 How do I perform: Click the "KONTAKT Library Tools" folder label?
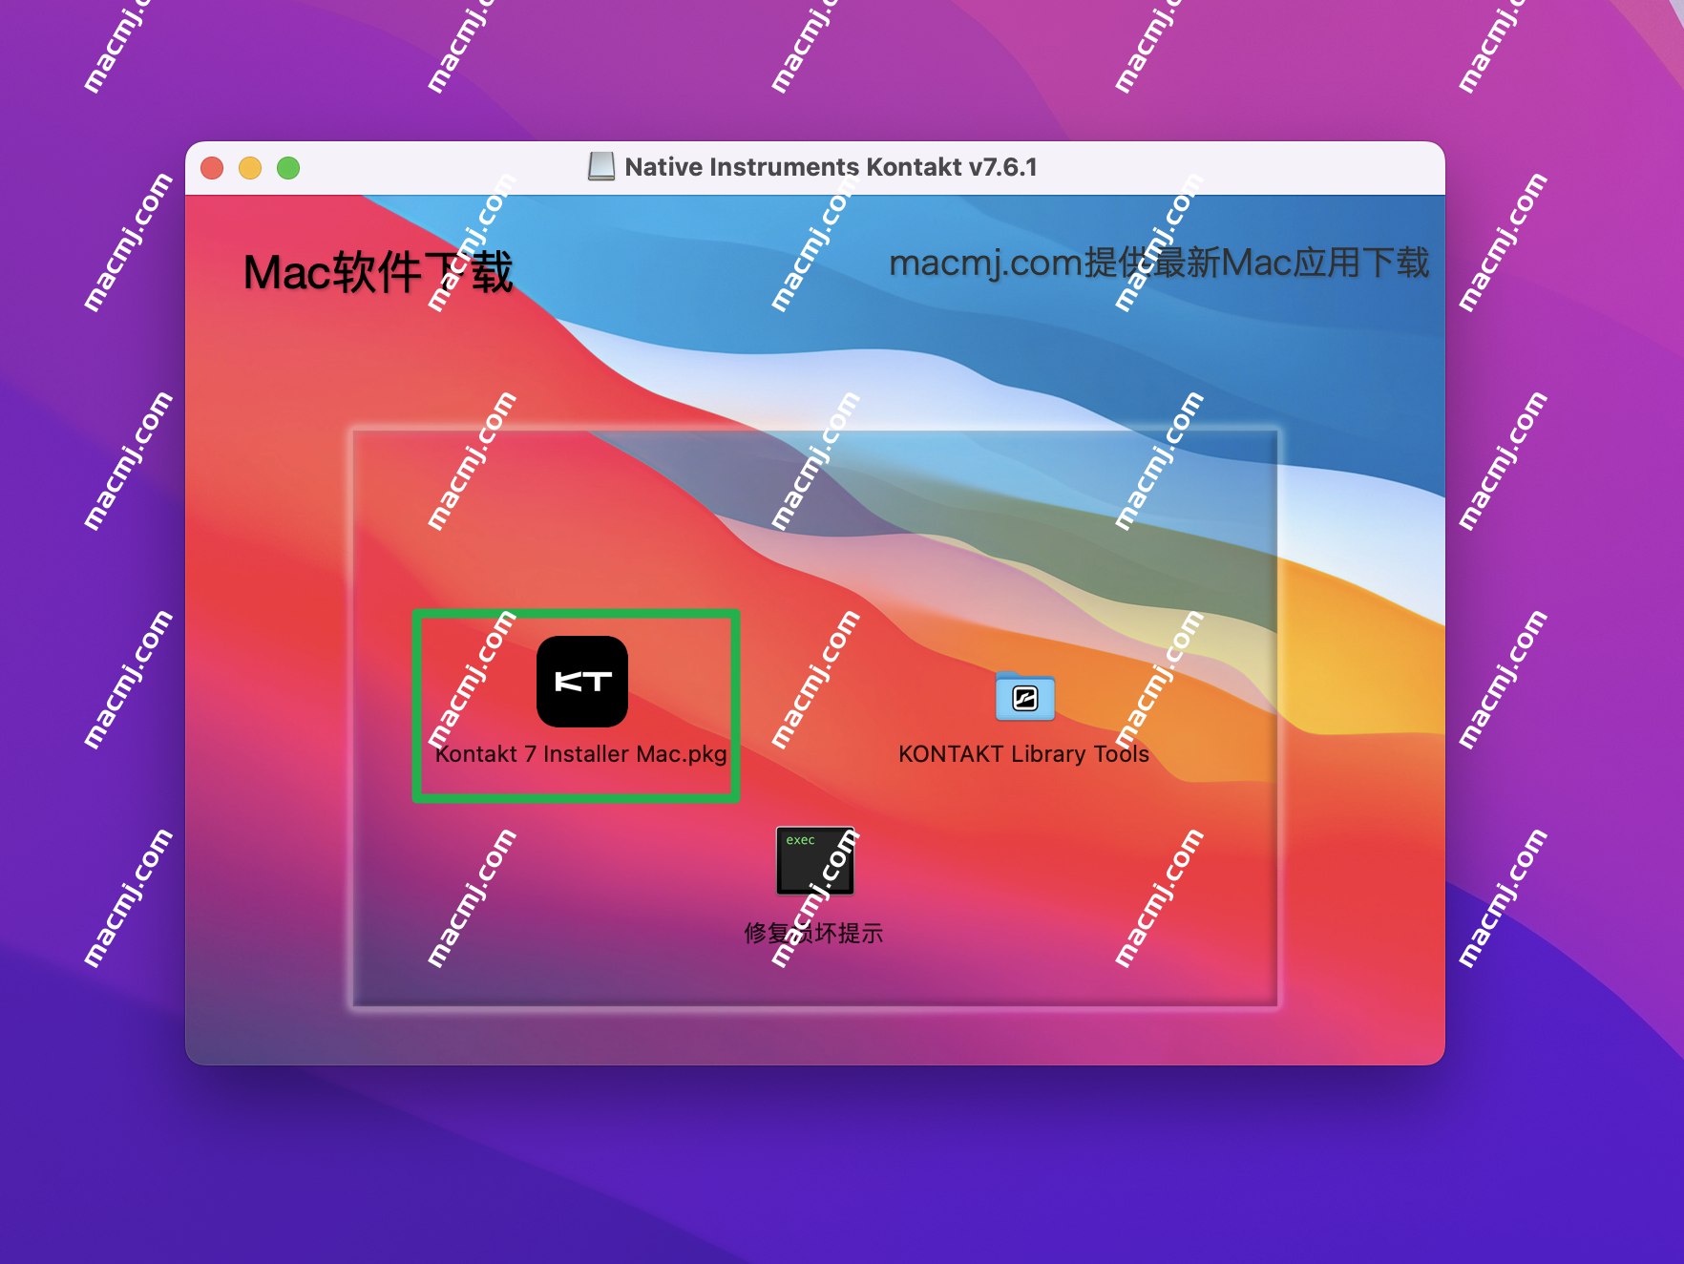[1024, 754]
